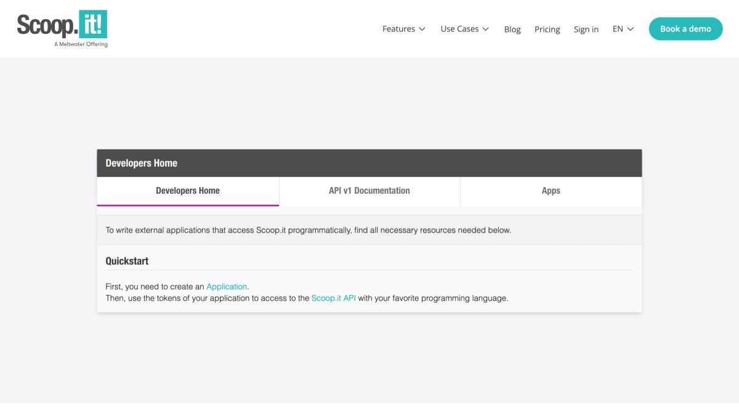
Task: Open the Apps tab
Action: [x=551, y=191]
